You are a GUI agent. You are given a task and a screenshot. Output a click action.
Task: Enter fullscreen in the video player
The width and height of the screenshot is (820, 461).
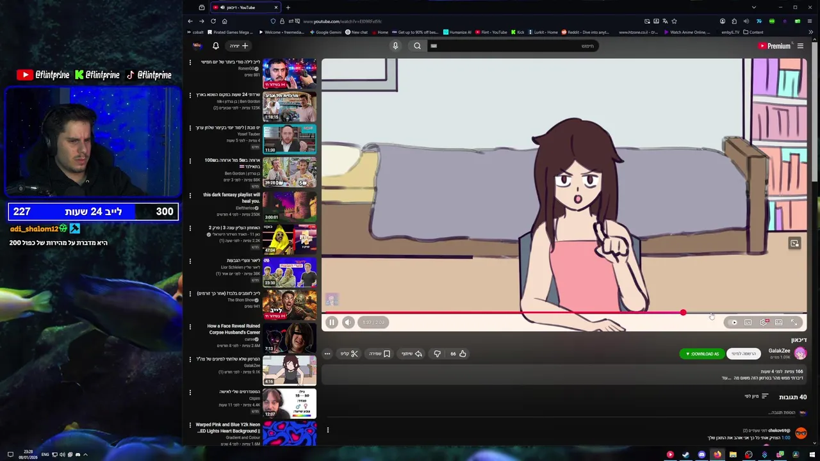[794, 322]
